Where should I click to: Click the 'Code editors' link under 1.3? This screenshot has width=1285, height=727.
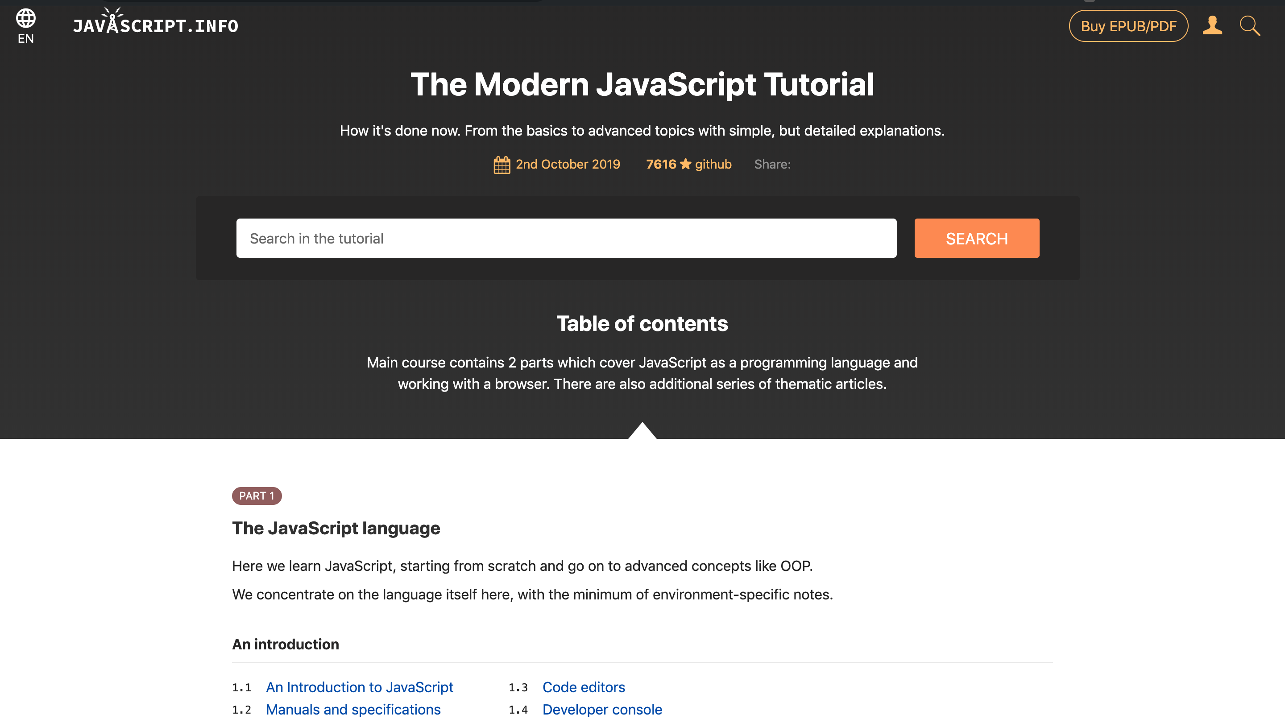[583, 686]
